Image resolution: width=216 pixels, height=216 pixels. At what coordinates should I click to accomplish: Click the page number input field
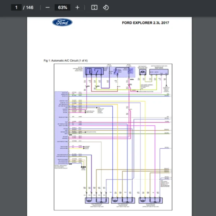tap(16, 8)
